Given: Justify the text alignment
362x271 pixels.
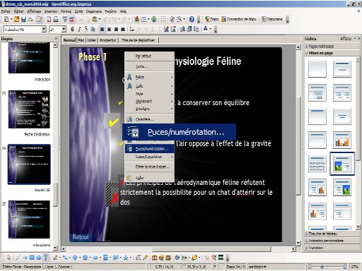Looking at the screenshot, I should [123, 30].
